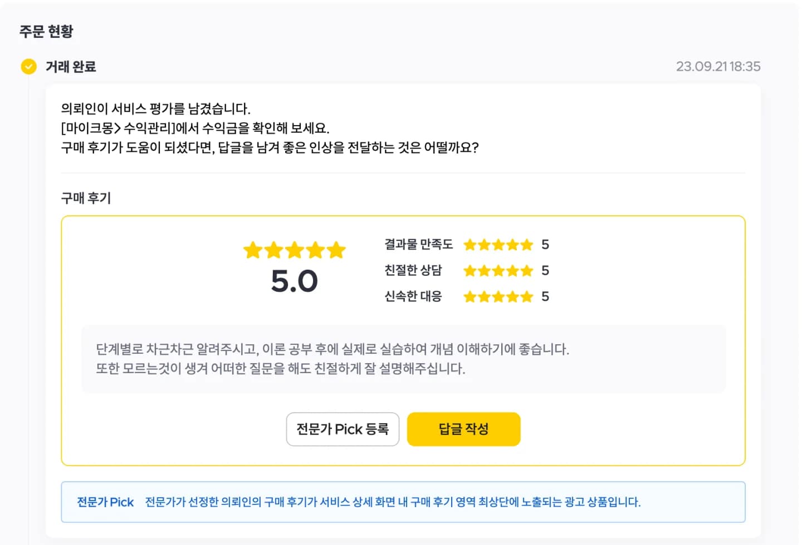This screenshot has width=802, height=545.
Task: Click the 23.09.21 18:35 timestamp
Action: (x=718, y=67)
